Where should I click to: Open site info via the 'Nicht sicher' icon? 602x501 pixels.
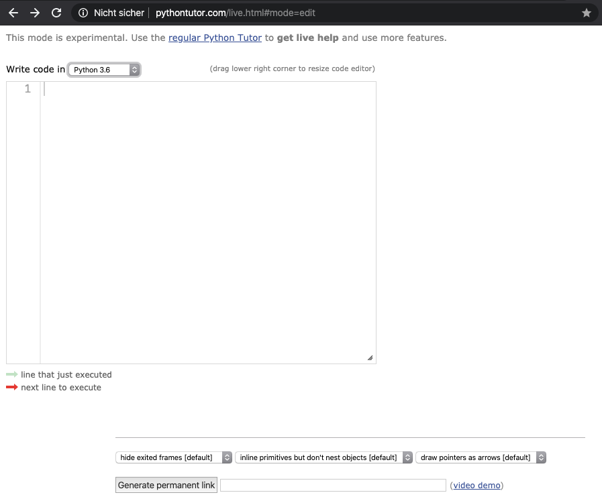(x=83, y=13)
